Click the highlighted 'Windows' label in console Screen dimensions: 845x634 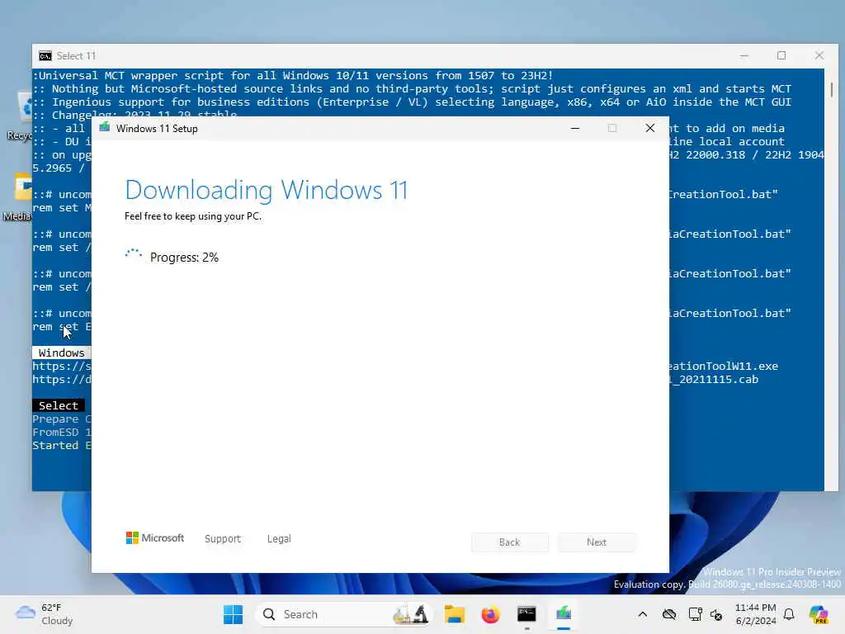61,352
